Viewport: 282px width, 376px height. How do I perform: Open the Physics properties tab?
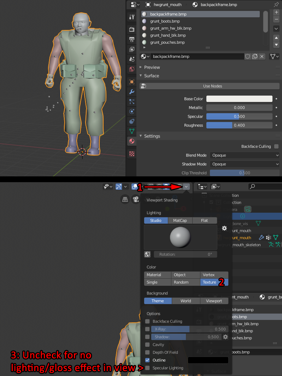point(131,111)
